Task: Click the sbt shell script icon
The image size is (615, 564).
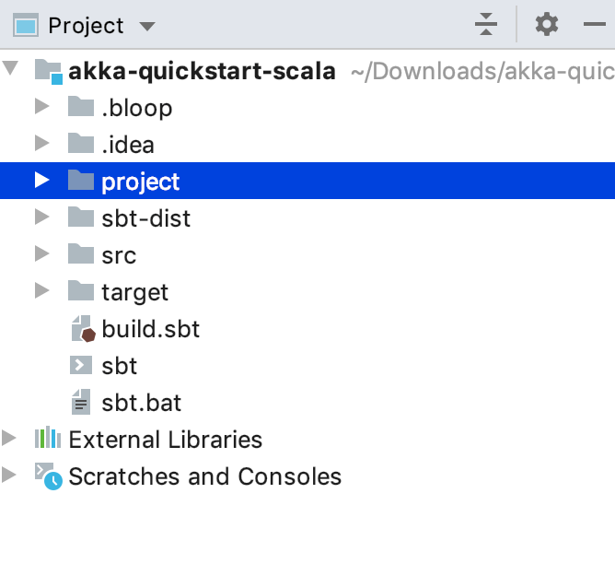Action: pyautogui.click(x=81, y=365)
